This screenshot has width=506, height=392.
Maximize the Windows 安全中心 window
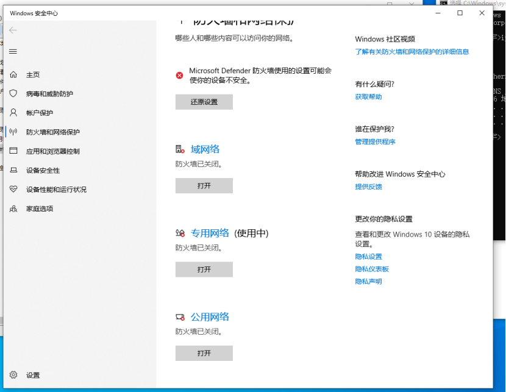(x=460, y=13)
